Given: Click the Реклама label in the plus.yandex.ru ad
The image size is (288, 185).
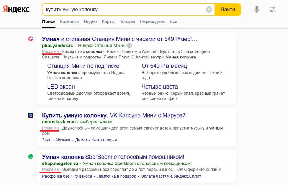Looking at the screenshot, I should (x=50, y=51).
